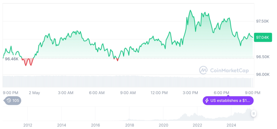
Task: Click the 6:00 AM time axis label
Action: [97, 93]
